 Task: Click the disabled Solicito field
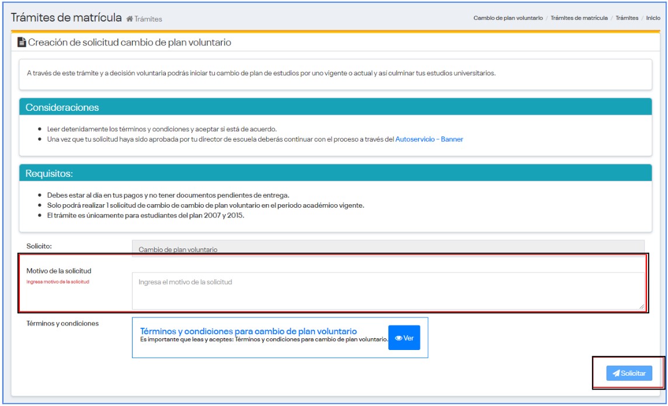[388, 249]
